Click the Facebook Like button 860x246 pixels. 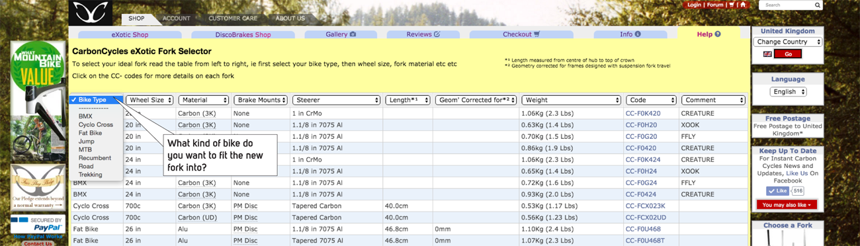click(x=778, y=191)
